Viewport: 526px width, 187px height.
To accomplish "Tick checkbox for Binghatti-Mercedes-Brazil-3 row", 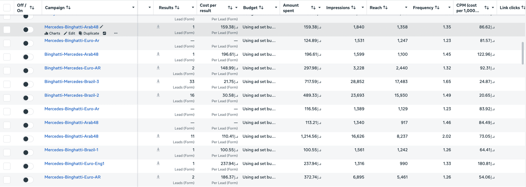I will click(x=7, y=84).
